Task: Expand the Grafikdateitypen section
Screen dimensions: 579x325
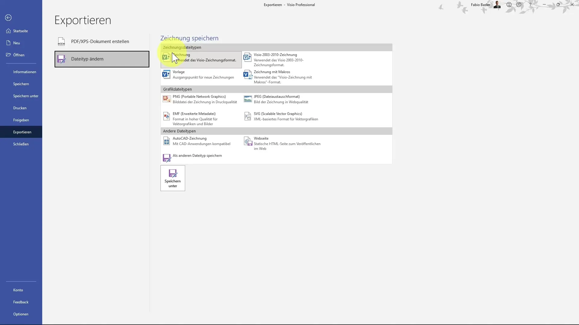Action: 177,89
